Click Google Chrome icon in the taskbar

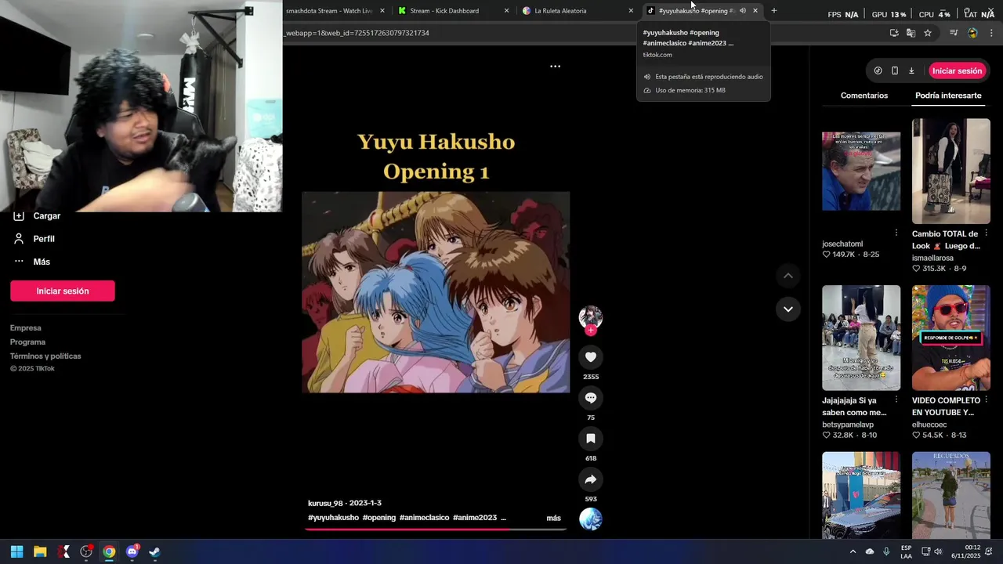click(x=109, y=551)
